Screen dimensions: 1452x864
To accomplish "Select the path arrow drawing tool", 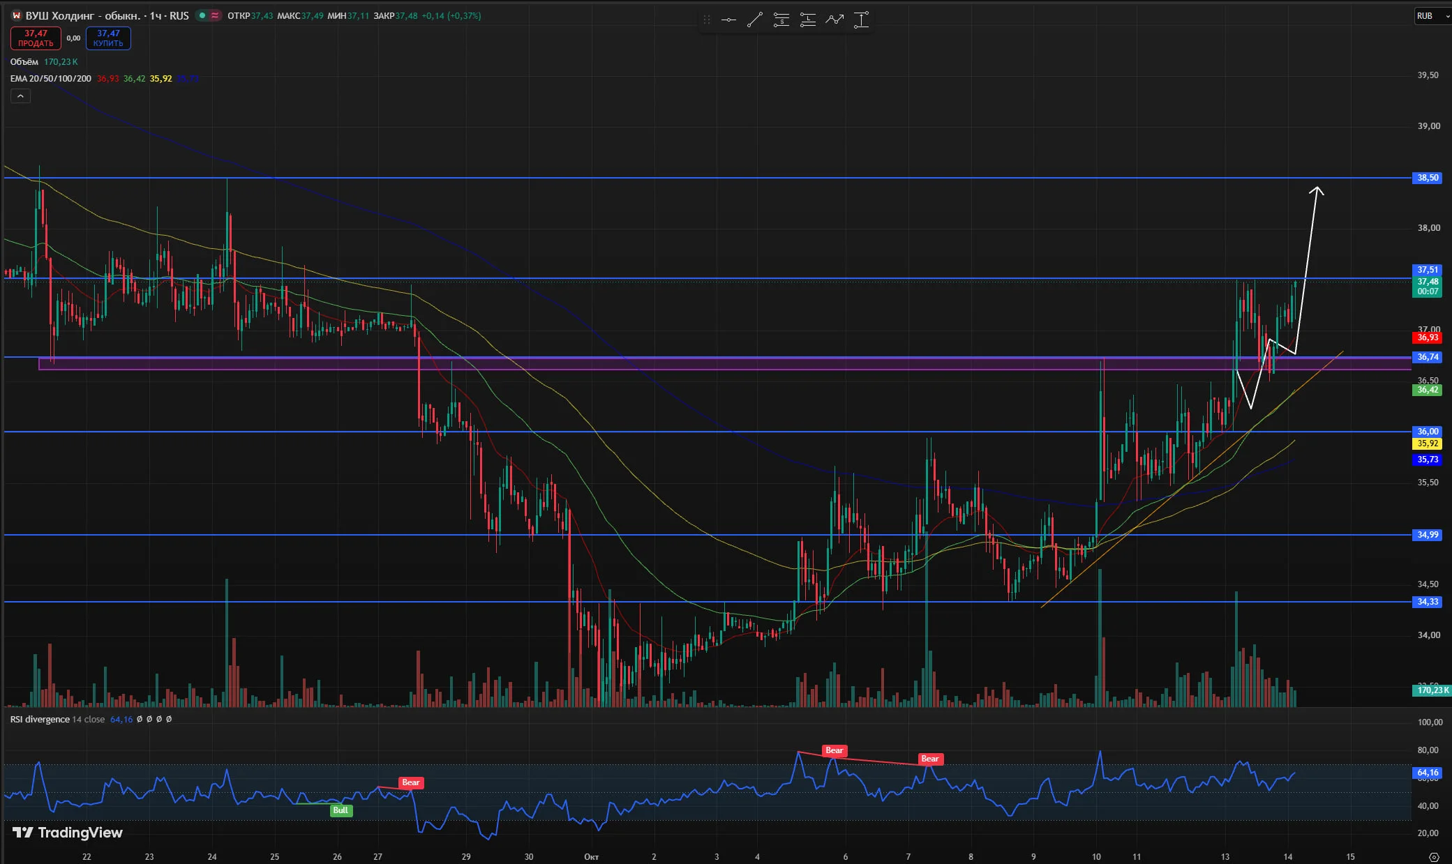I will pos(834,20).
